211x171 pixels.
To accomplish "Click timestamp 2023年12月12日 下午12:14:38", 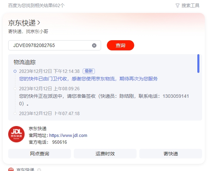I will 49,71.
